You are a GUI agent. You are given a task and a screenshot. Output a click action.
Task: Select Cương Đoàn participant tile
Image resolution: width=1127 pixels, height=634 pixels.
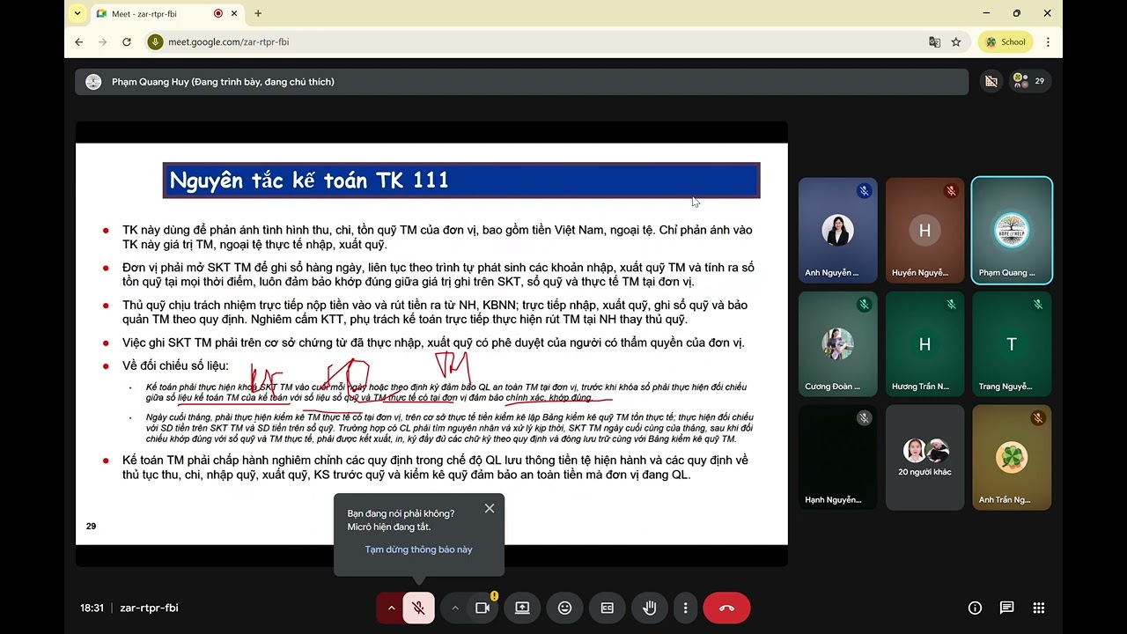838,344
